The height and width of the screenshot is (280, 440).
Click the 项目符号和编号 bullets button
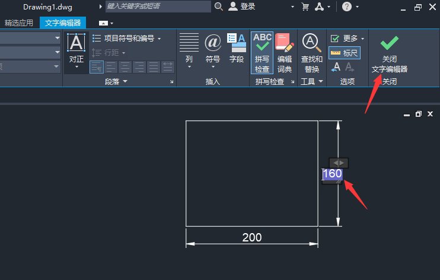[x=127, y=38]
